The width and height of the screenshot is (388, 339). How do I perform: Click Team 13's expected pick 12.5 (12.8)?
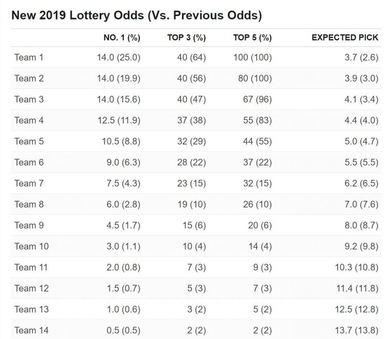click(x=357, y=309)
